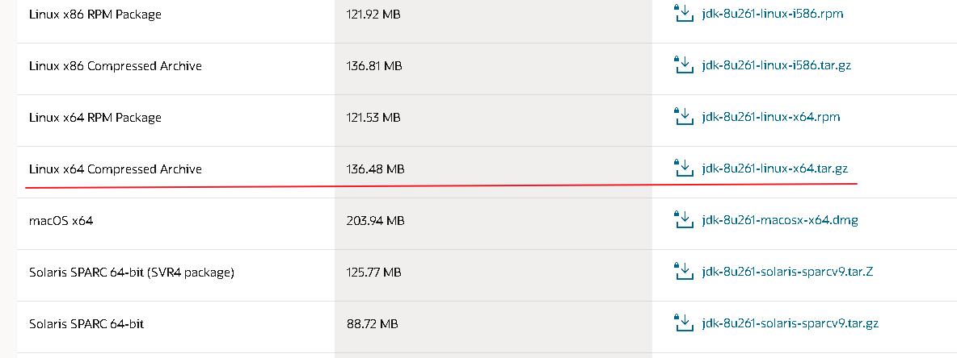Select Solaris SPARC 64-bit (SVR4 package) label
Screen dimensions: 957x358
click(132, 273)
